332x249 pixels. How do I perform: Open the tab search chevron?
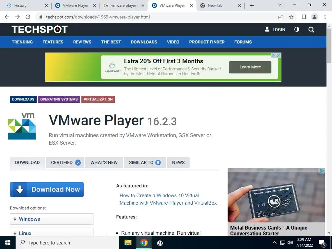click(280, 5)
